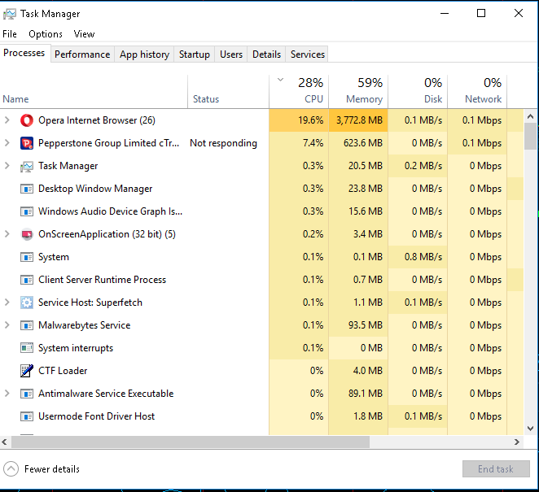Screen dimensions: 539x492
Task: Select the Task Manager disk value 0.2 MB/s
Action: pyautogui.click(x=423, y=166)
